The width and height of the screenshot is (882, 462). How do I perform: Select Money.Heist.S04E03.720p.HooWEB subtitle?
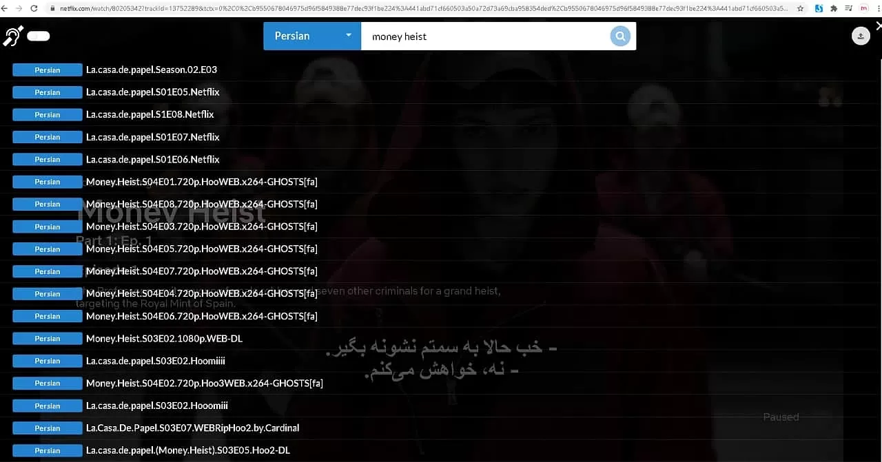(202, 227)
